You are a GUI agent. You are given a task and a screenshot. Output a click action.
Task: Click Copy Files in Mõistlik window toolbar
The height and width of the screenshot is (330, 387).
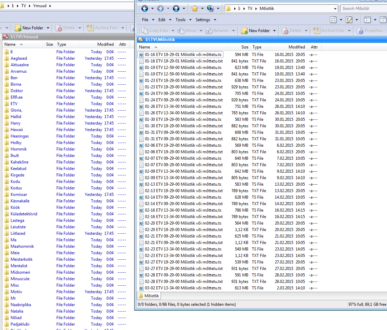(155, 31)
